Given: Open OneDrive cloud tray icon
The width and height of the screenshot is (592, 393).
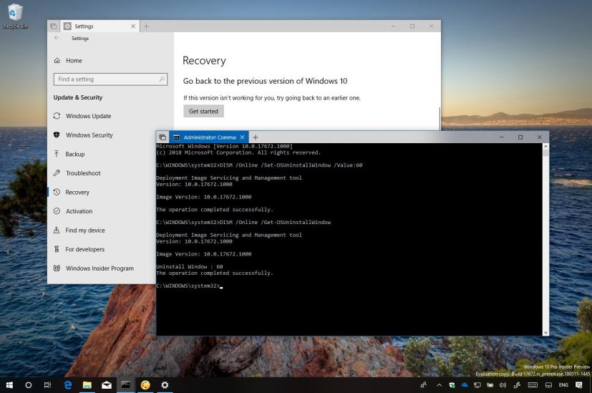Looking at the screenshot, I should [465, 385].
